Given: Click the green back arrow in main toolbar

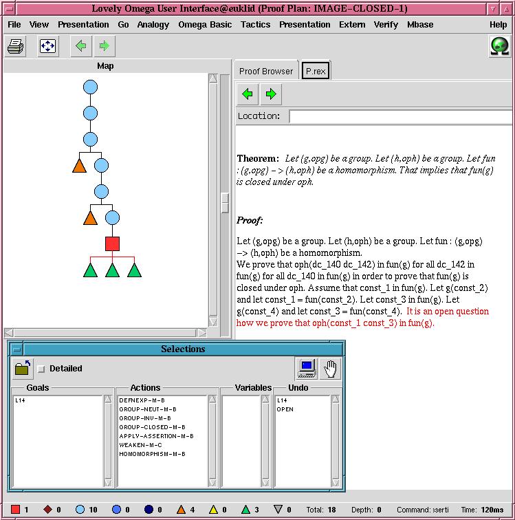Looking at the screenshot, I should pos(81,47).
